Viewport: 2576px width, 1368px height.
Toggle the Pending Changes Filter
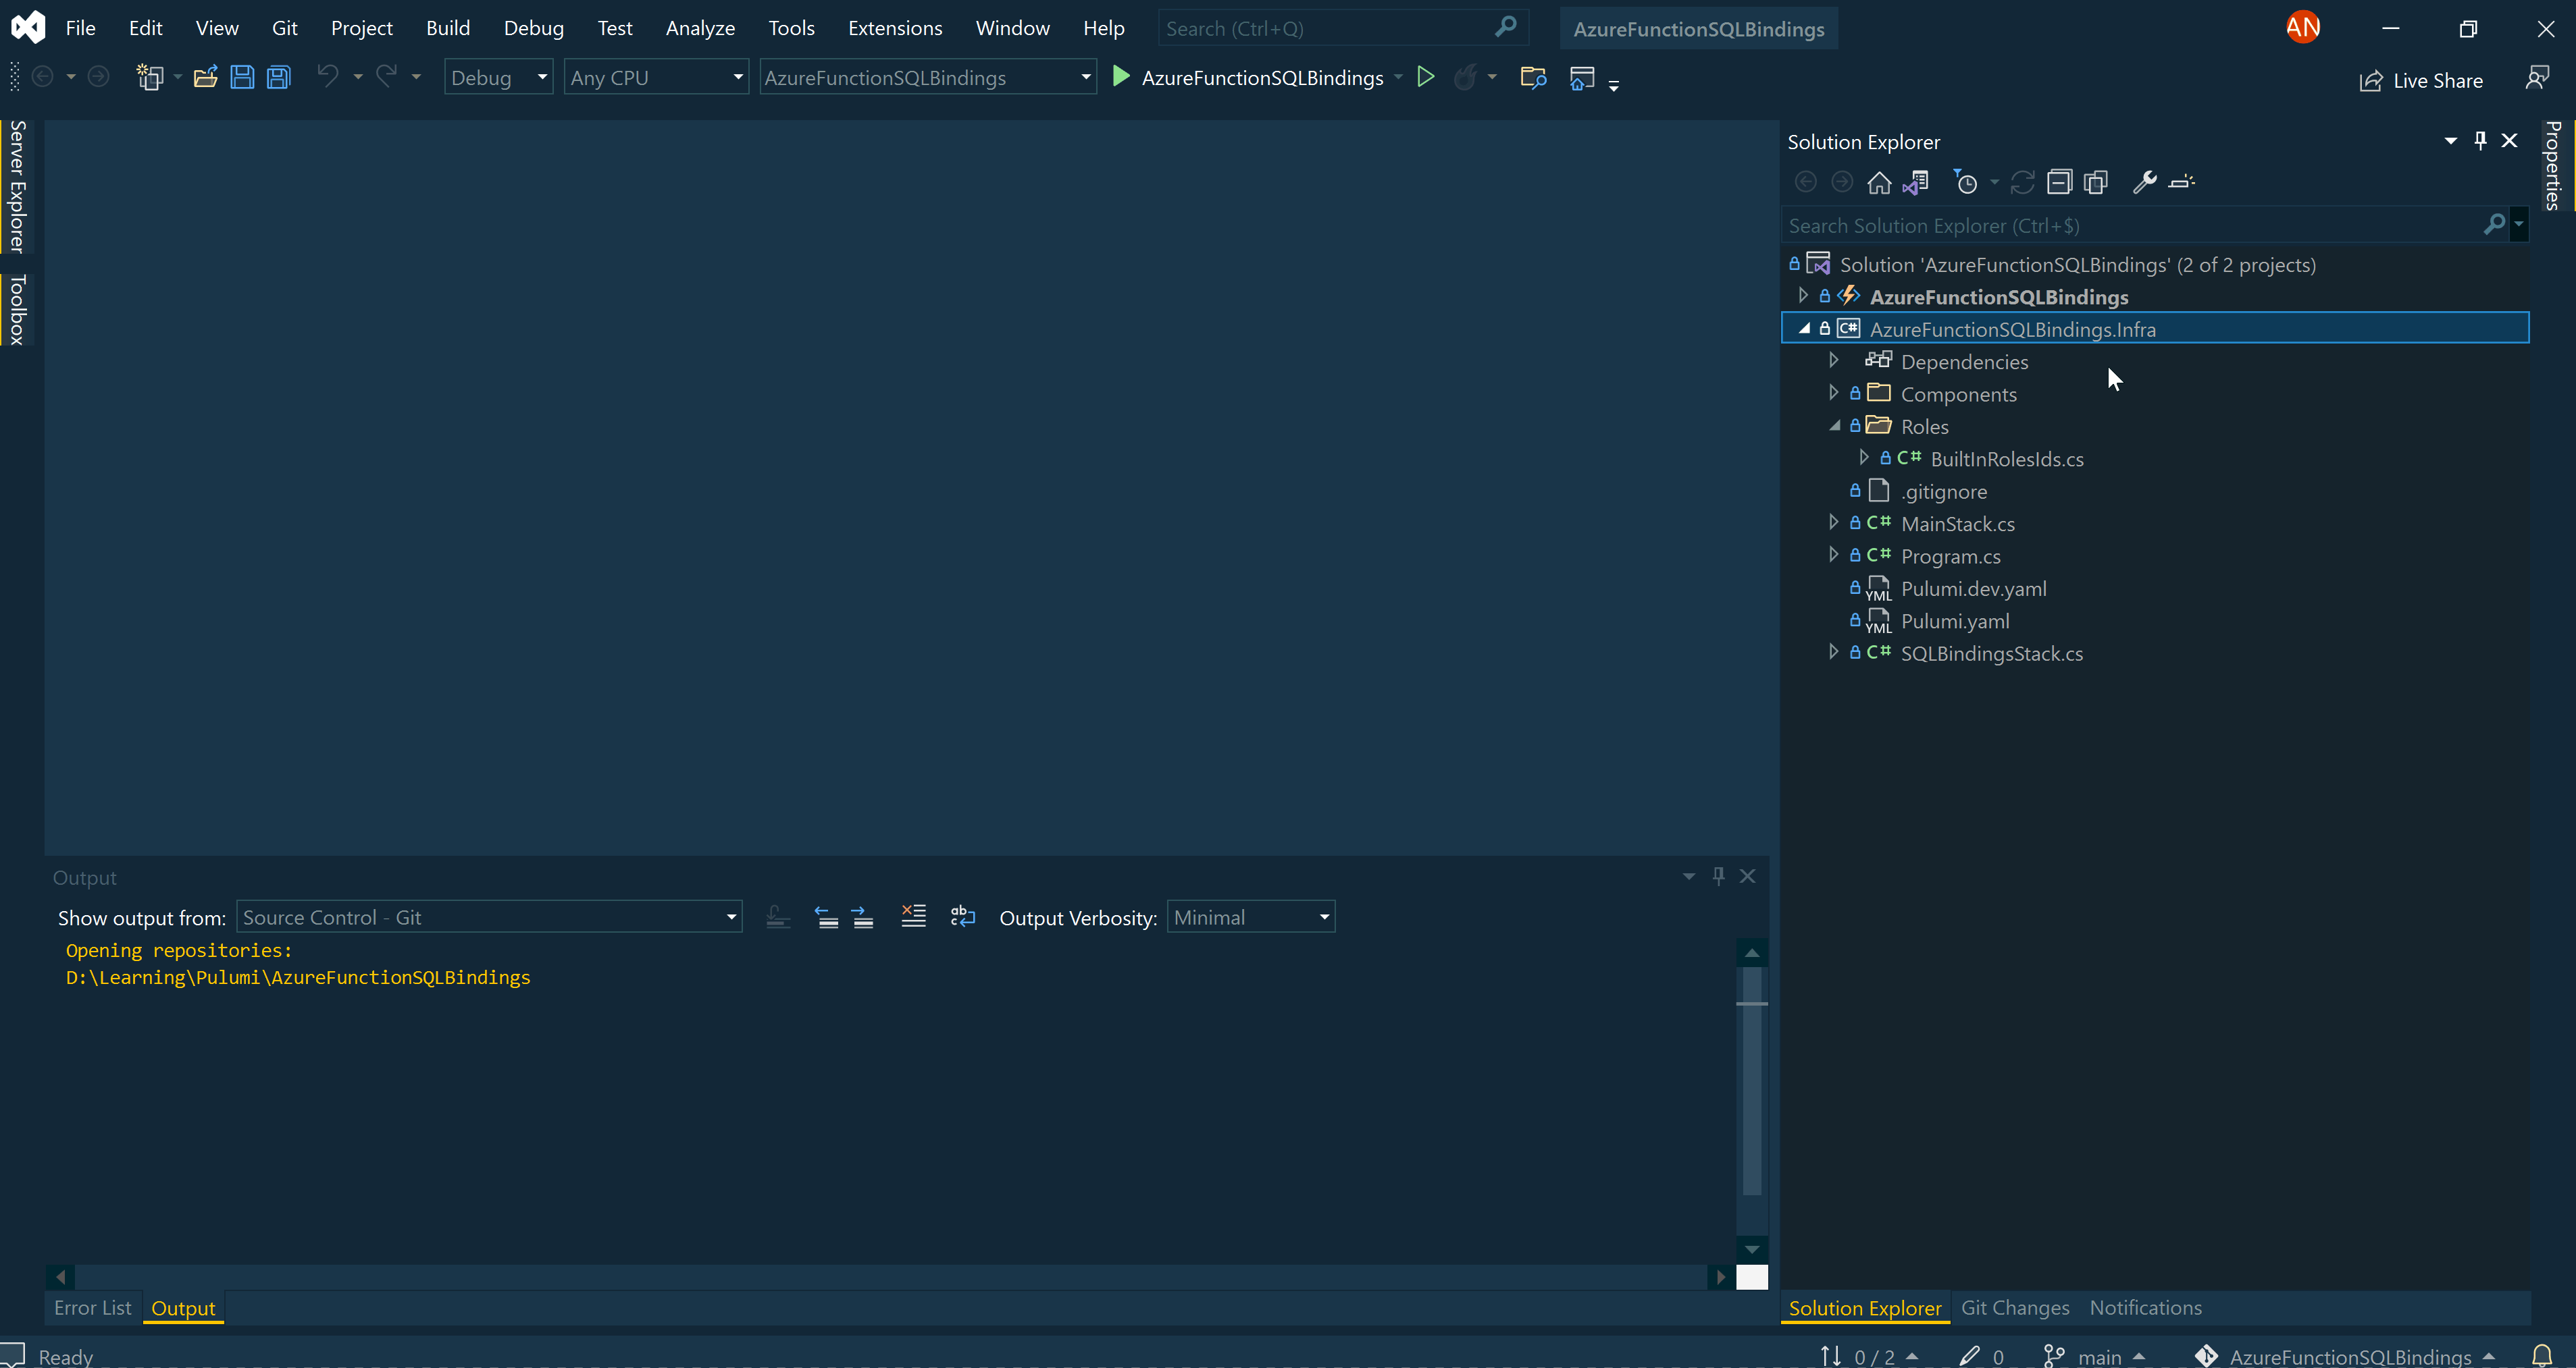pos(1965,182)
